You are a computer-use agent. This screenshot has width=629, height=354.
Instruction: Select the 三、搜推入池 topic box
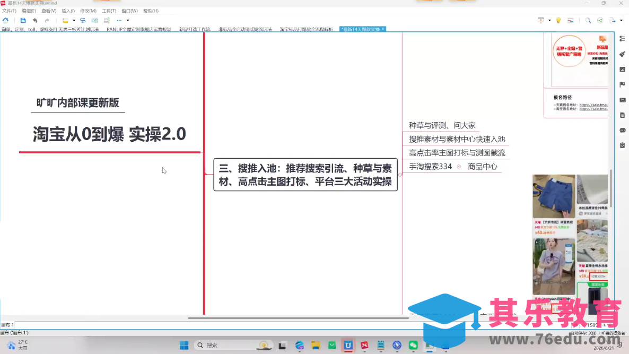point(305,175)
